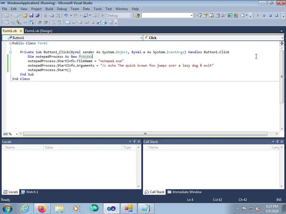Open the Call Stack window position dropdown

[x=273, y=142]
